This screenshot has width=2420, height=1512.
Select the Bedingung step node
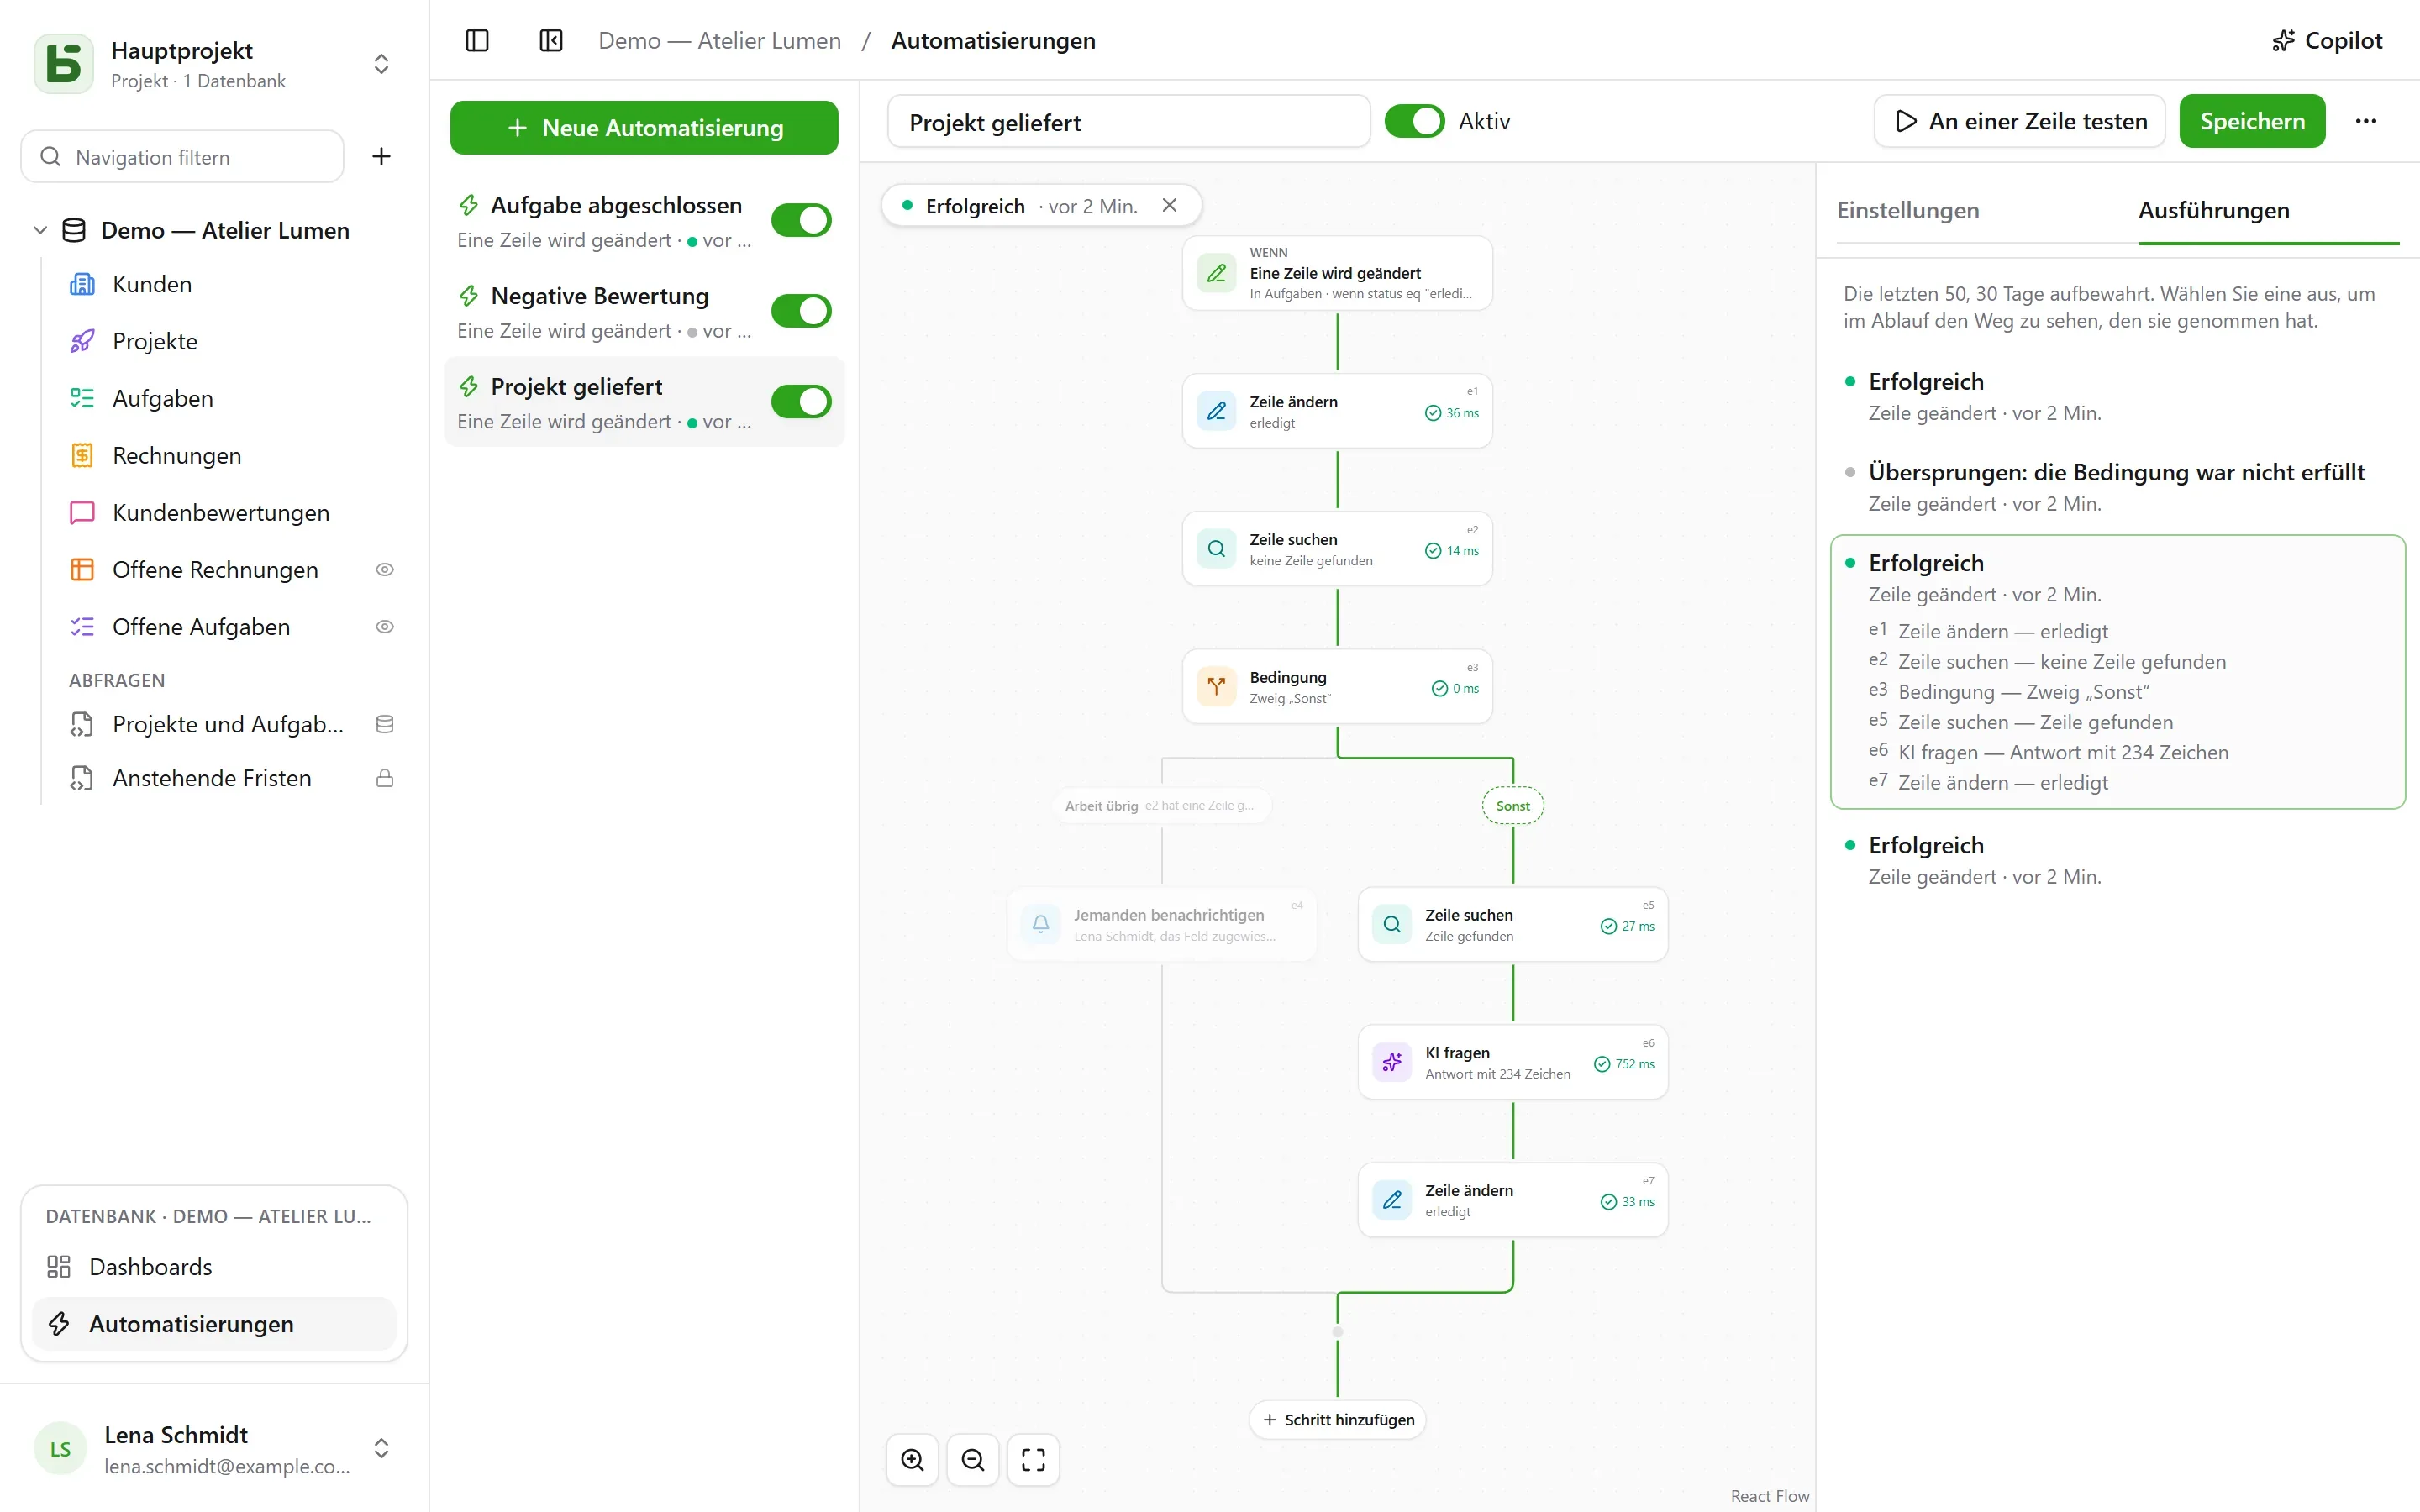pos(1337,687)
